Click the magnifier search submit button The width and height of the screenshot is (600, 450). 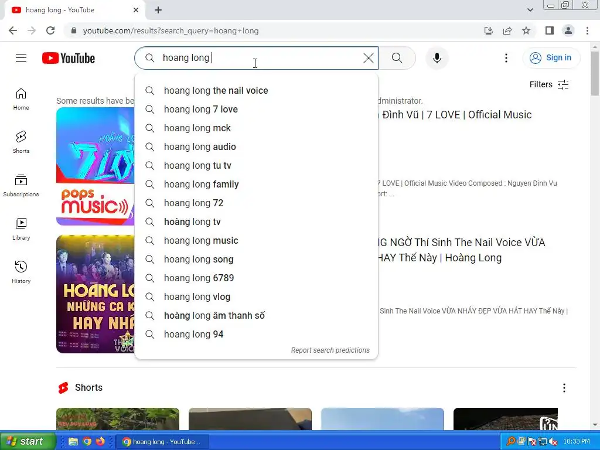click(397, 58)
